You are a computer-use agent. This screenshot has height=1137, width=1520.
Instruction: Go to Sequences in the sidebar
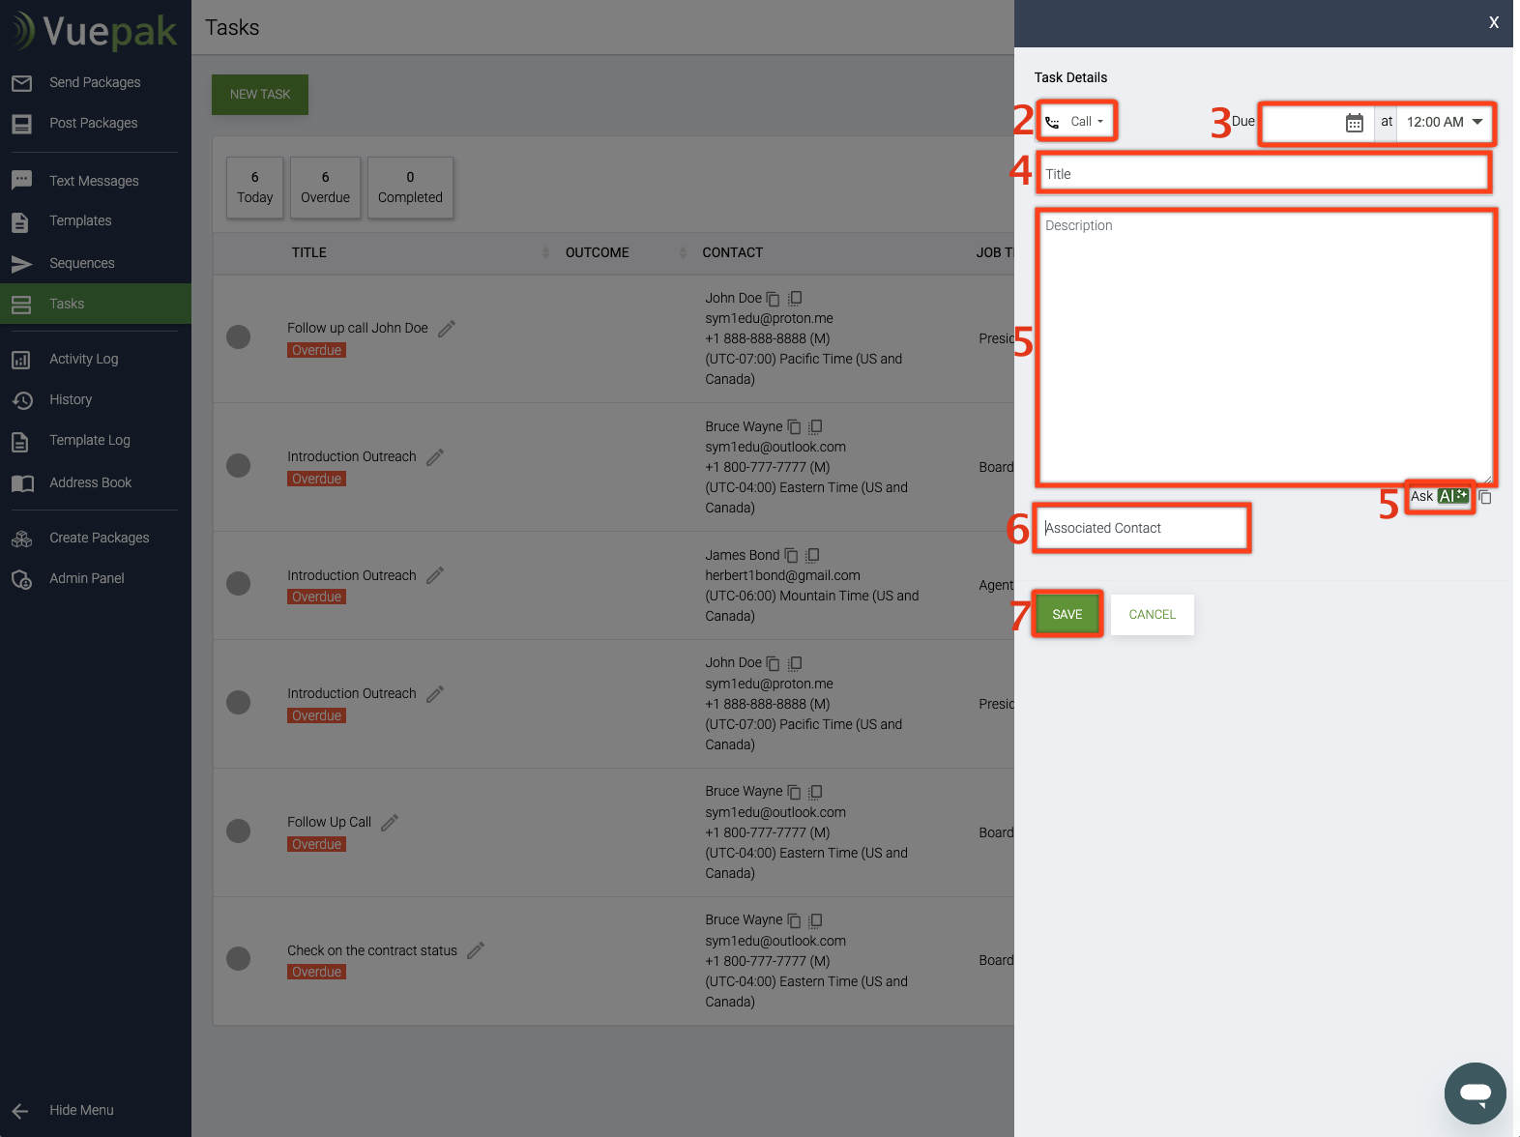point(81,263)
